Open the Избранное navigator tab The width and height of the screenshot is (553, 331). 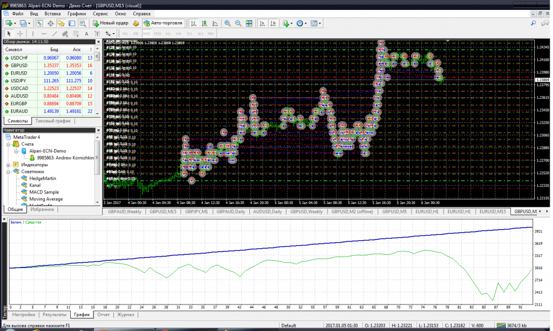click(42, 209)
